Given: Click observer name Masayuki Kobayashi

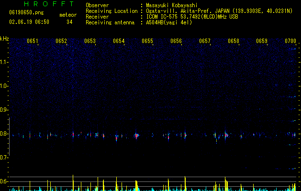Looking at the screenshot, I should pos(172,5).
